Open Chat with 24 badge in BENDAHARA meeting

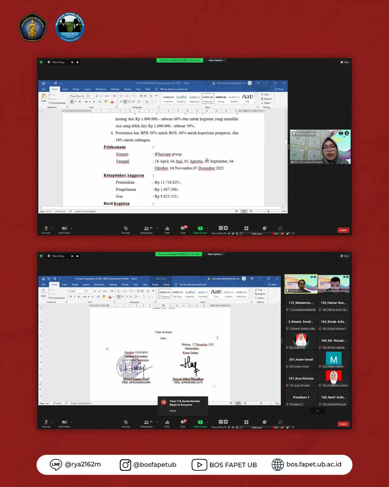point(183,230)
